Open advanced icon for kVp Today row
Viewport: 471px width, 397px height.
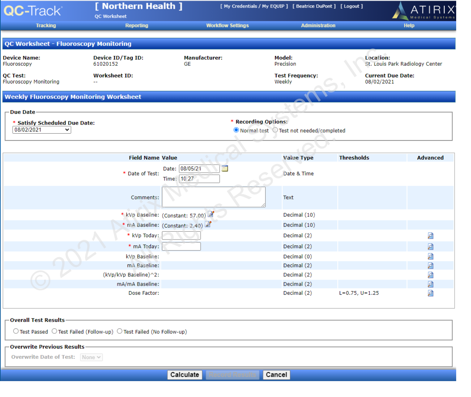[430, 236]
